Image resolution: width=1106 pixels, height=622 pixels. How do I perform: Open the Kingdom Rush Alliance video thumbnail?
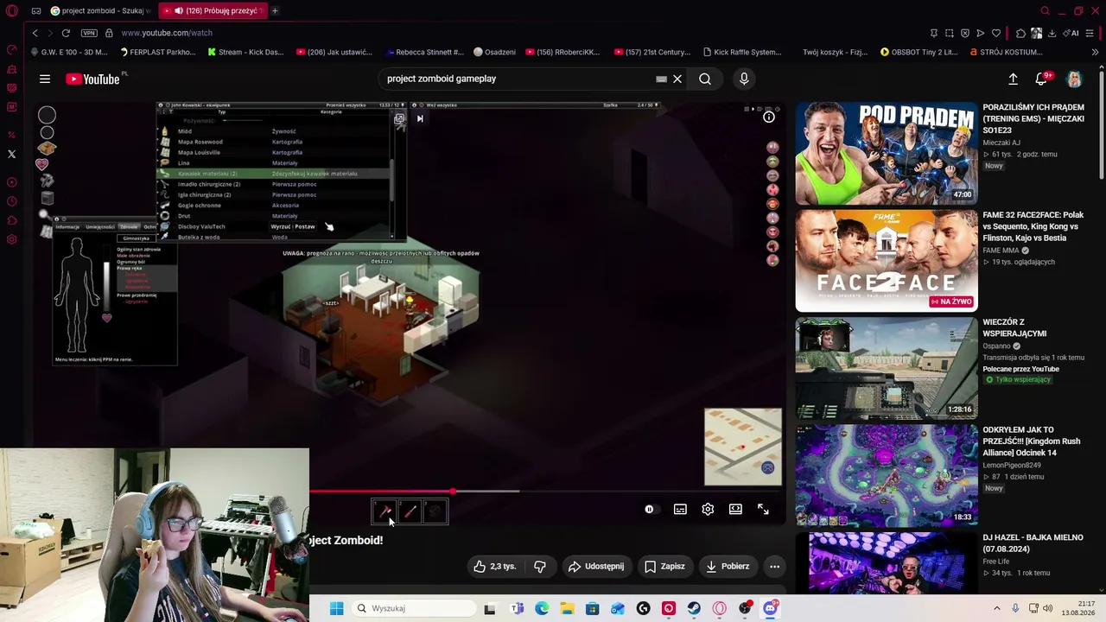tap(887, 475)
